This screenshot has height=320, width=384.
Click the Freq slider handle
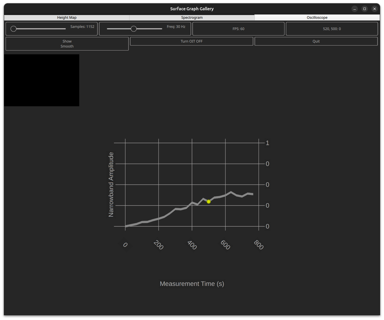tap(134, 29)
